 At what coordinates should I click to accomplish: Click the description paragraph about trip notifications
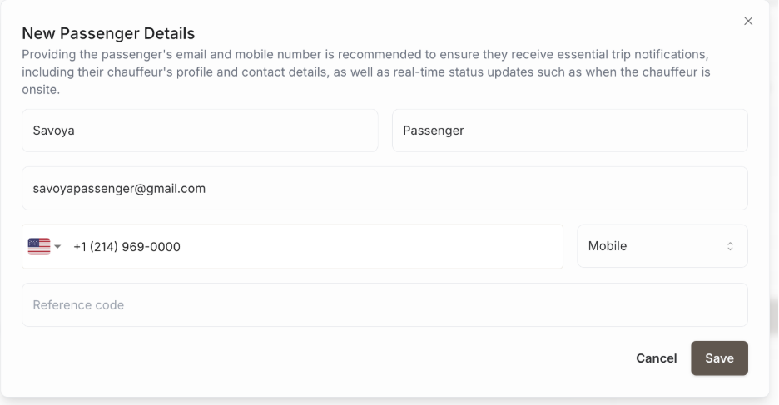[x=366, y=72]
